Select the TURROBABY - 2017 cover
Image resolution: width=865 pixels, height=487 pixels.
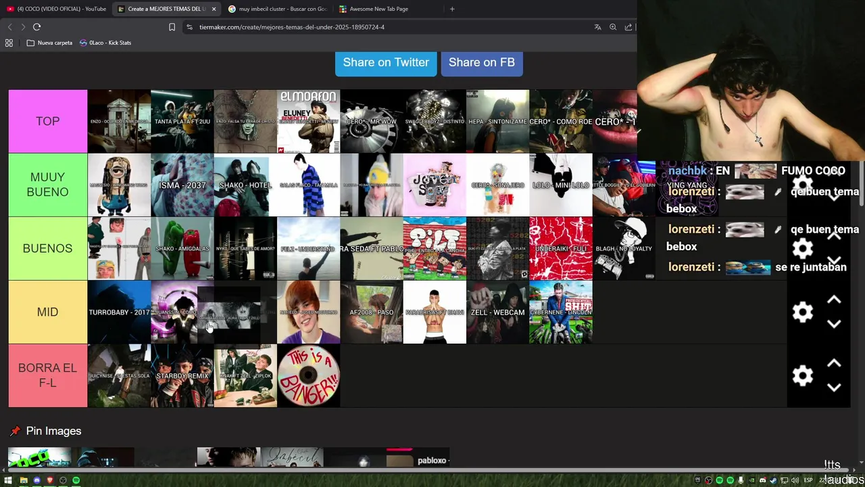119,312
